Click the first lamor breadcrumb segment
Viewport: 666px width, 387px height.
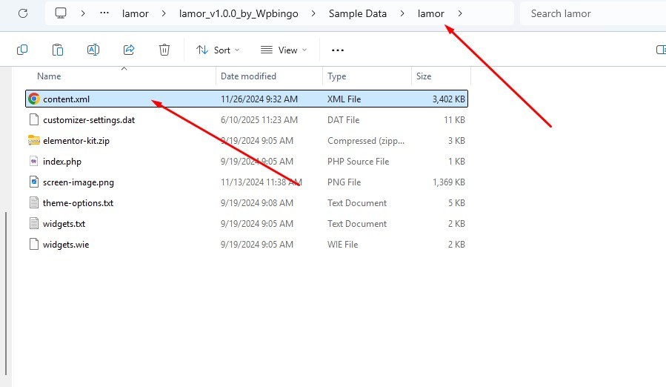coord(135,13)
